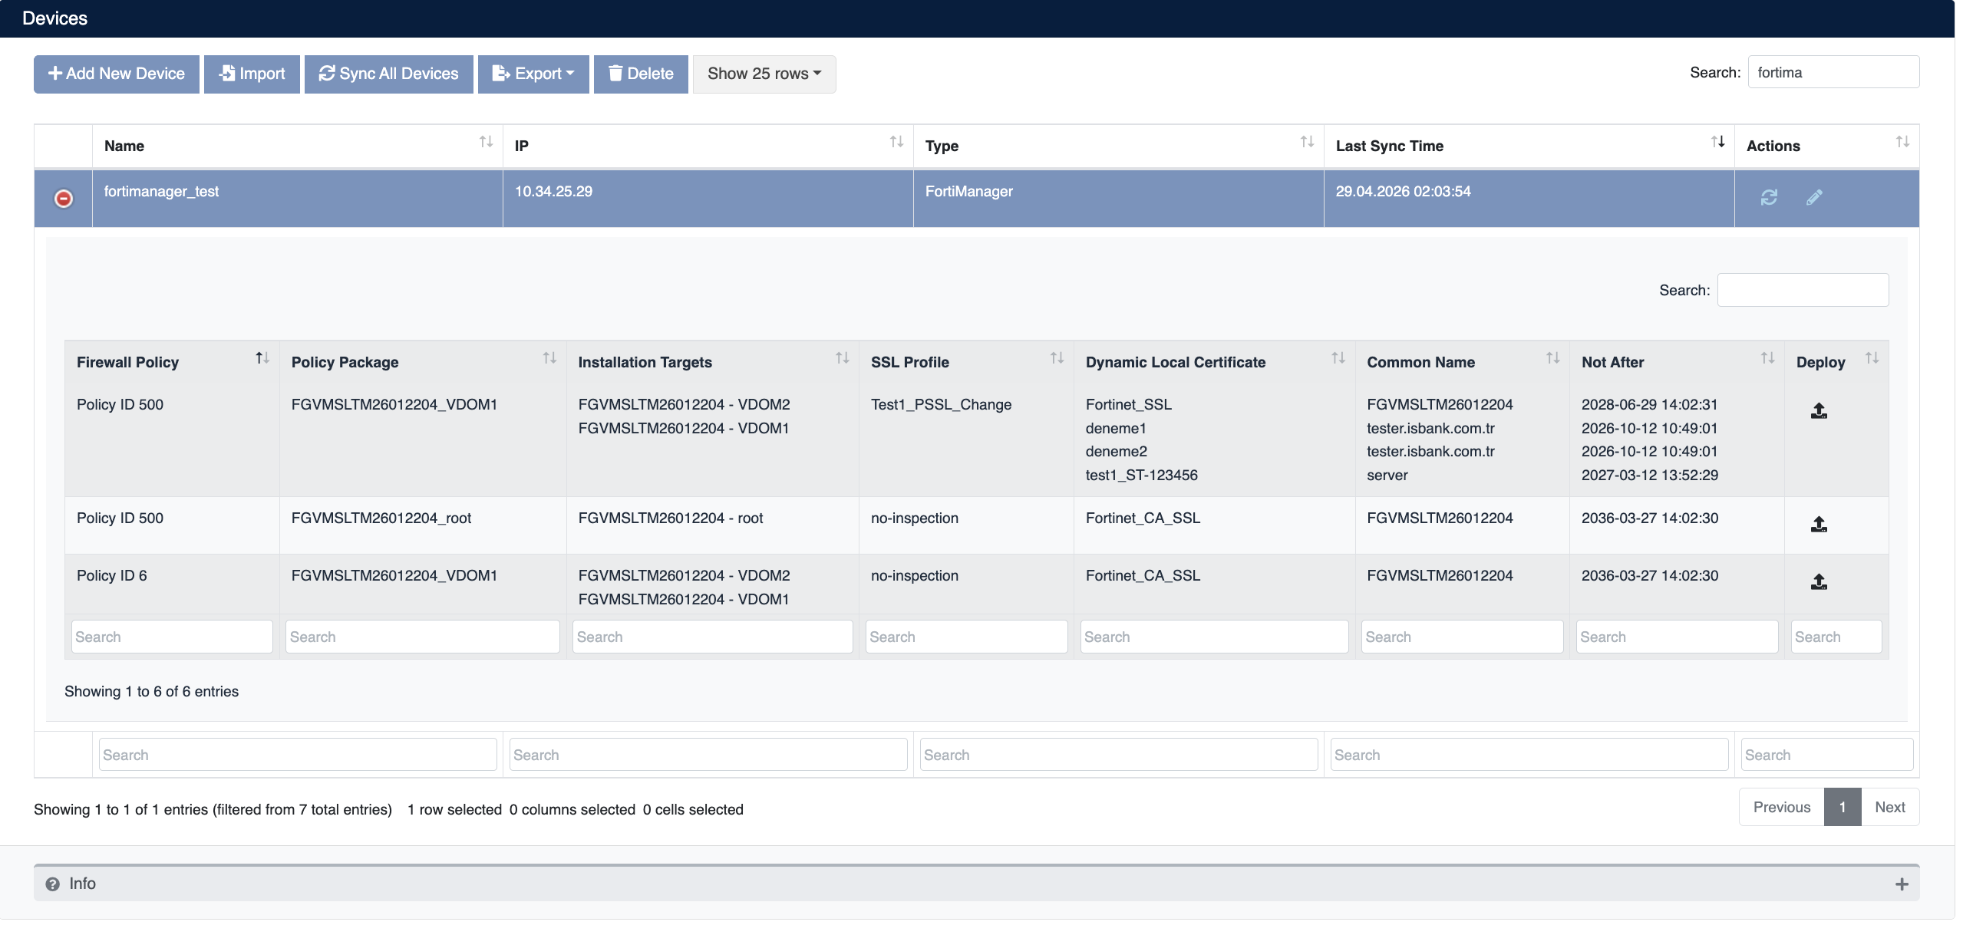Image resolution: width=1963 pixels, height=925 pixels.
Task: Filter by Dynamic Local Certificate search field
Action: pos(1215,637)
